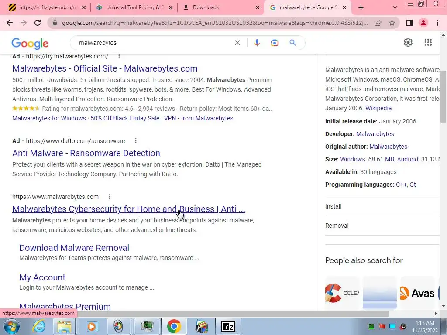Switch to Uninstall Tool Pricing tab
Image resolution: width=447 pixels, height=335 pixels.
click(134, 8)
